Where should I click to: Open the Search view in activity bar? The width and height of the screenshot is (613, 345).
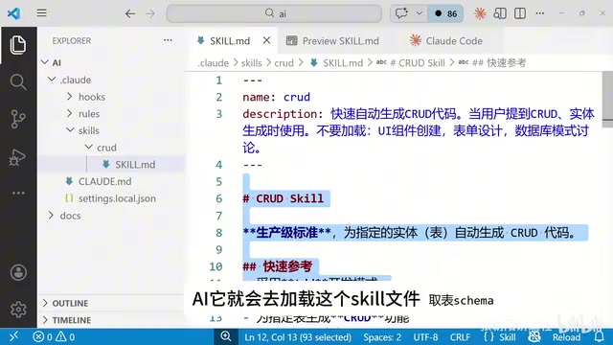tap(18, 82)
